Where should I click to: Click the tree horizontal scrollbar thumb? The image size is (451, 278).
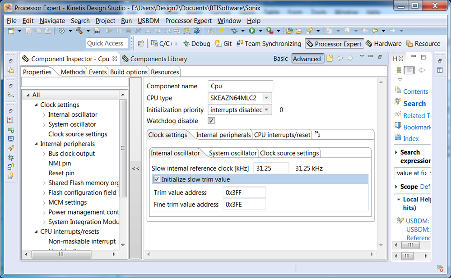click(61, 254)
